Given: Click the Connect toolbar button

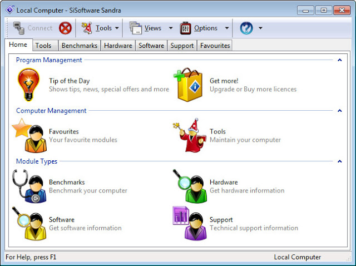Looking at the screenshot, I should (33, 28).
